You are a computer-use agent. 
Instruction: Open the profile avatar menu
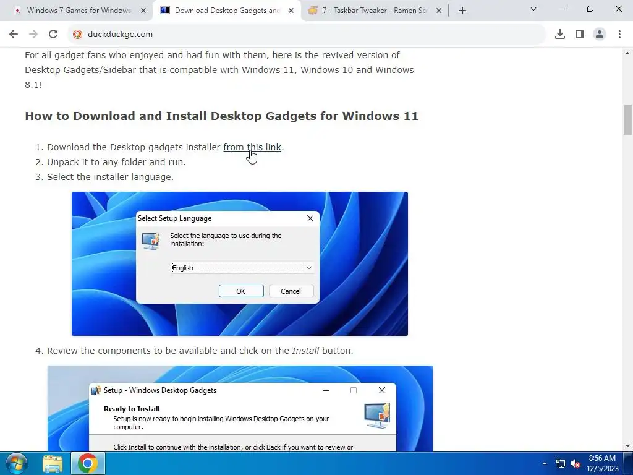click(600, 35)
